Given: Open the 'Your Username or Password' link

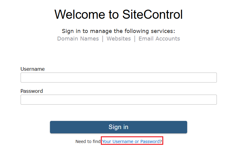Looking at the screenshot, I should 131,141.
